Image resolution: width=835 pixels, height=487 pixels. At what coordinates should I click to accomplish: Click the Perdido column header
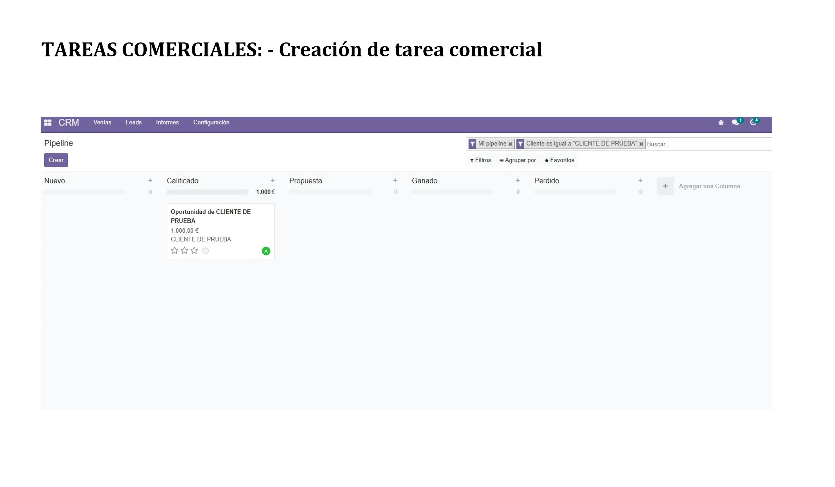point(547,181)
